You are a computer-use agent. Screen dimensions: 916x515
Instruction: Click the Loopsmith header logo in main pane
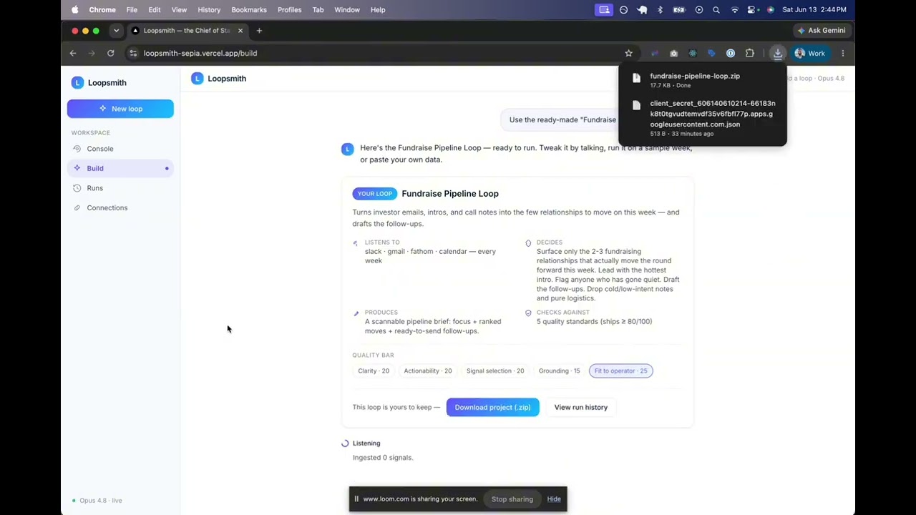coord(197,79)
